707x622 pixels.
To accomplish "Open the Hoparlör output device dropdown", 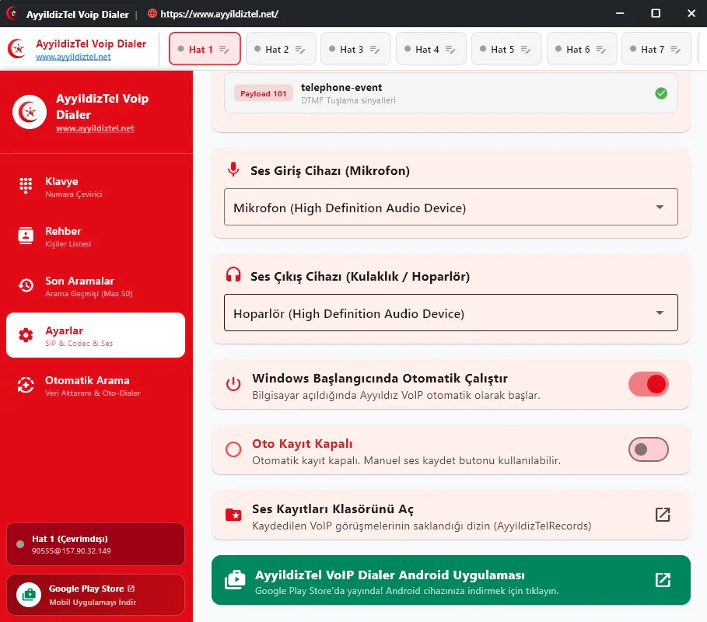I will tap(451, 313).
